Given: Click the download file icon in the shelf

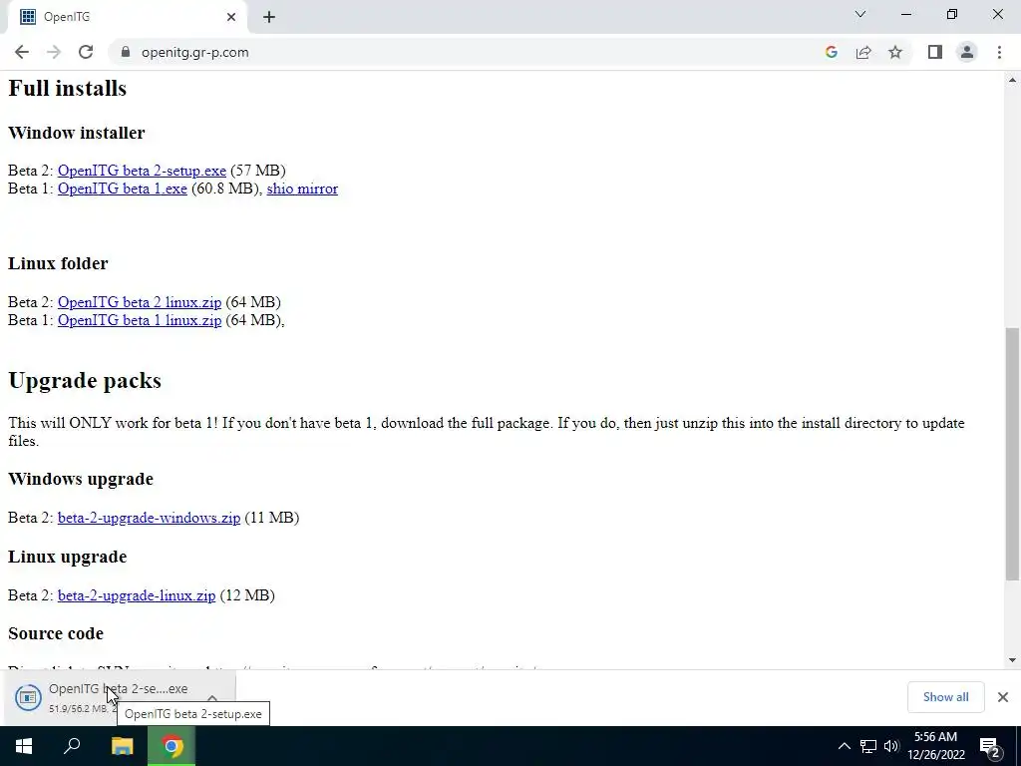Looking at the screenshot, I should coord(28,697).
